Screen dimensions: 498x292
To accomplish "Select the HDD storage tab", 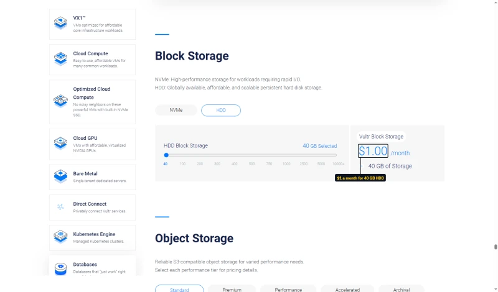I will [x=221, y=111].
